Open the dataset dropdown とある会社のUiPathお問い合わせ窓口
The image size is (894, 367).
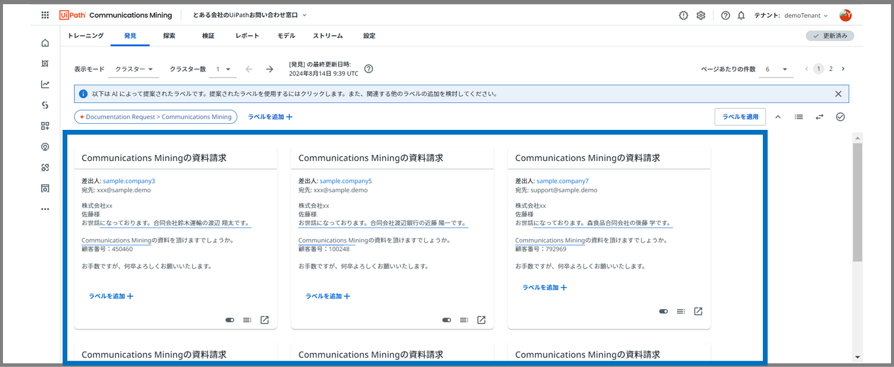click(x=250, y=15)
